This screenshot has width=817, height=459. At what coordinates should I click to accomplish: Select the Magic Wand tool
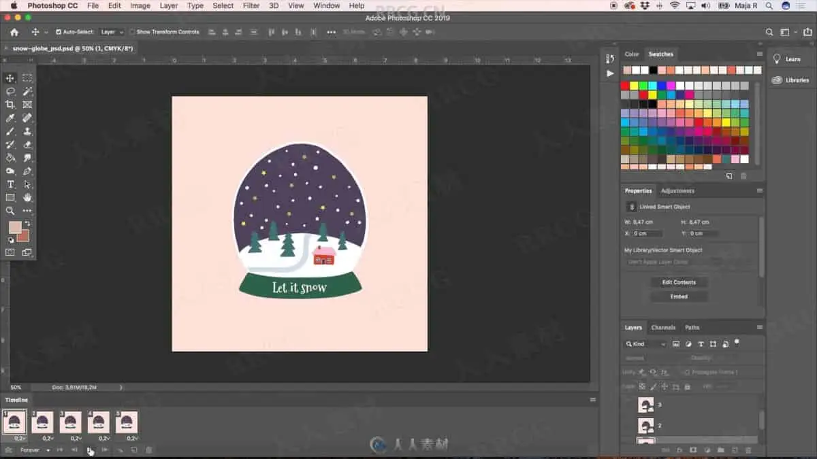pyautogui.click(x=27, y=91)
